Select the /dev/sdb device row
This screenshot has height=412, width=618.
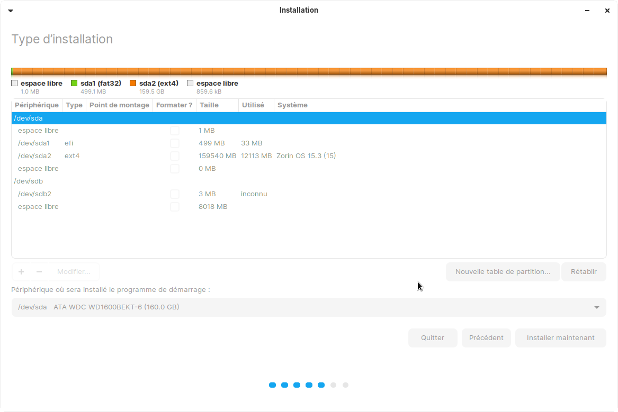(x=308, y=181)
